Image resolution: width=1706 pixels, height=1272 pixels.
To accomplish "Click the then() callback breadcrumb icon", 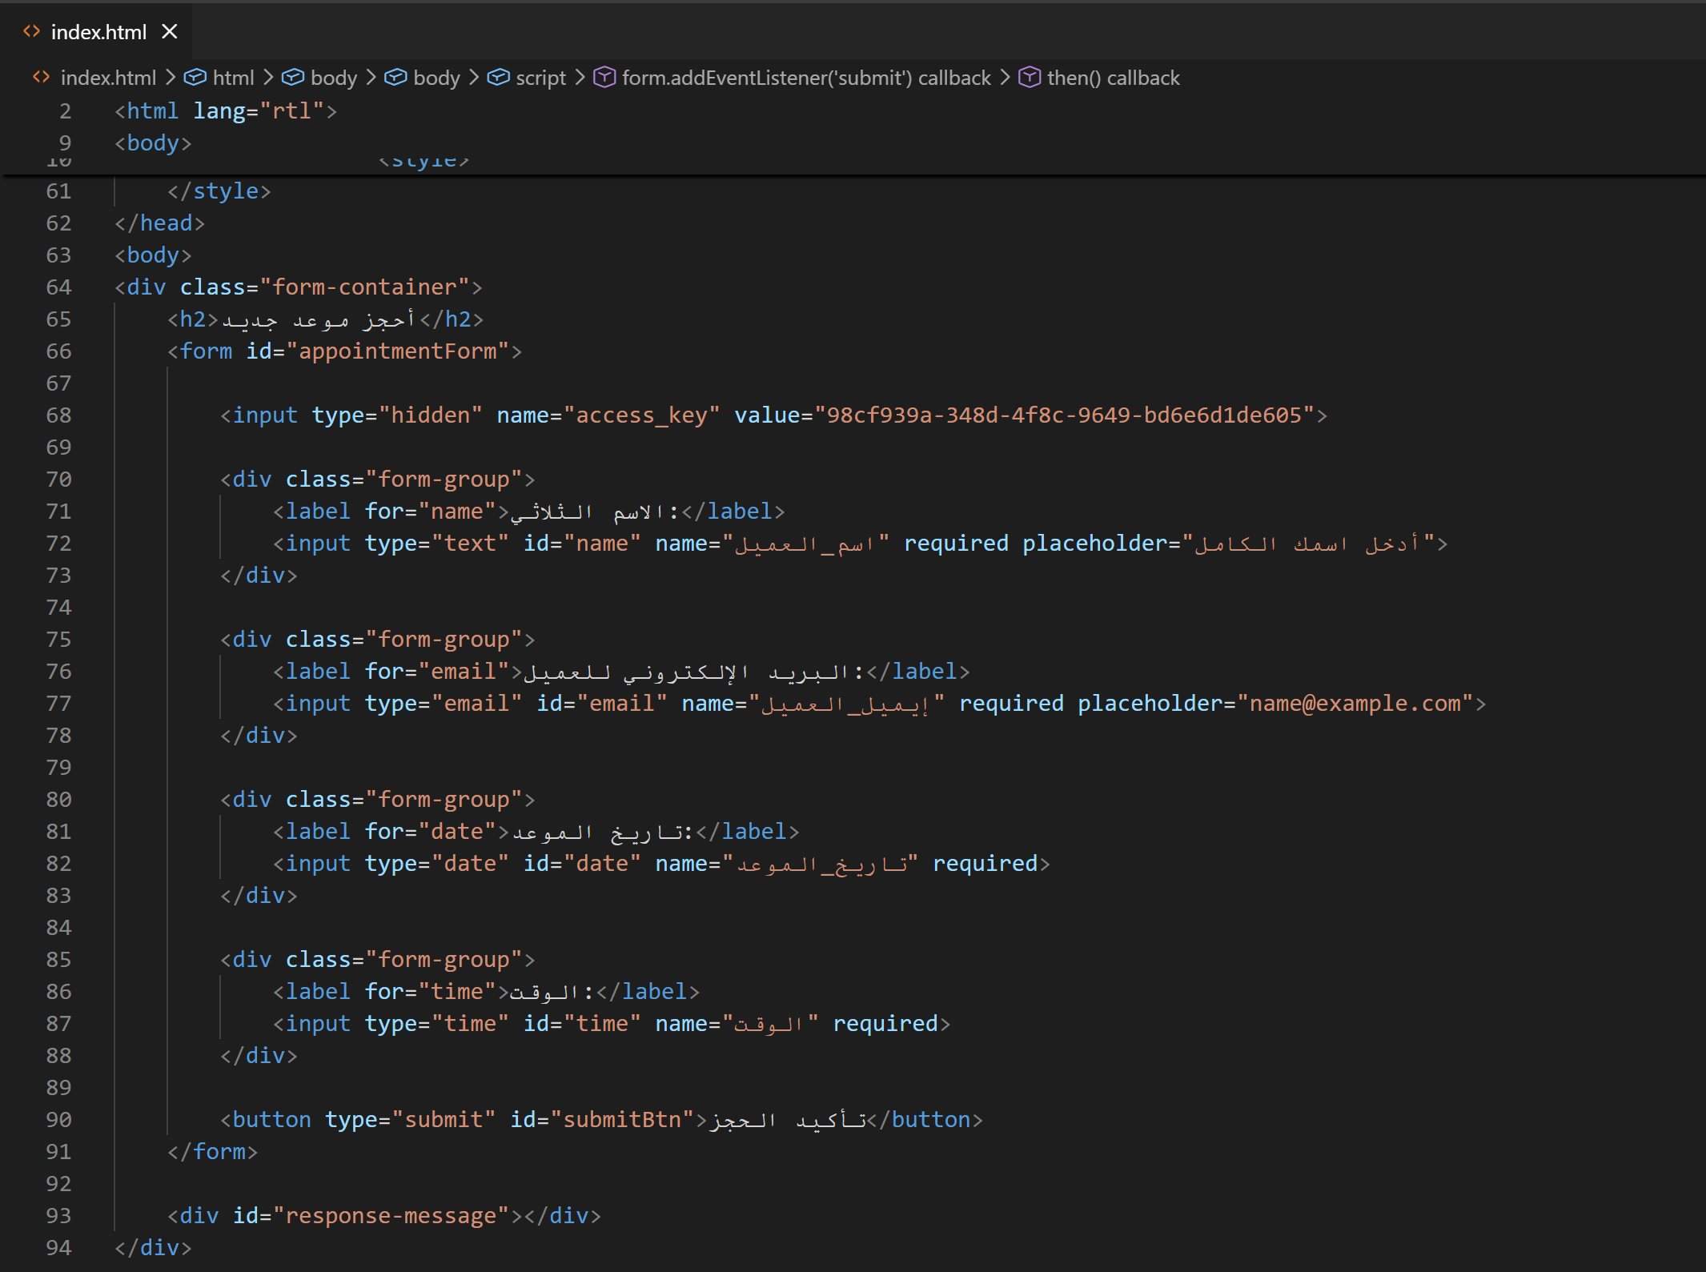I will click(1030, 78).
